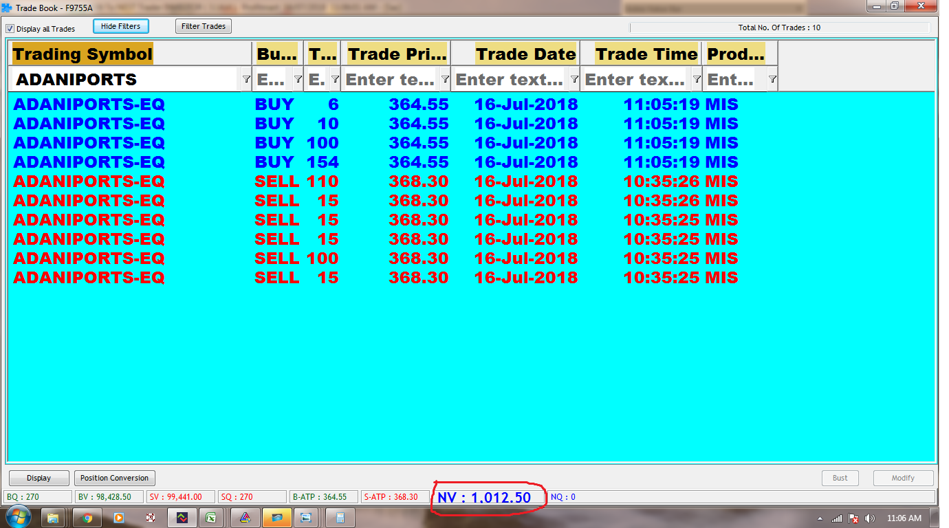949x528 pixels.
Task: Open the picture viewer taskbar icon
Action: pos(307,518)
